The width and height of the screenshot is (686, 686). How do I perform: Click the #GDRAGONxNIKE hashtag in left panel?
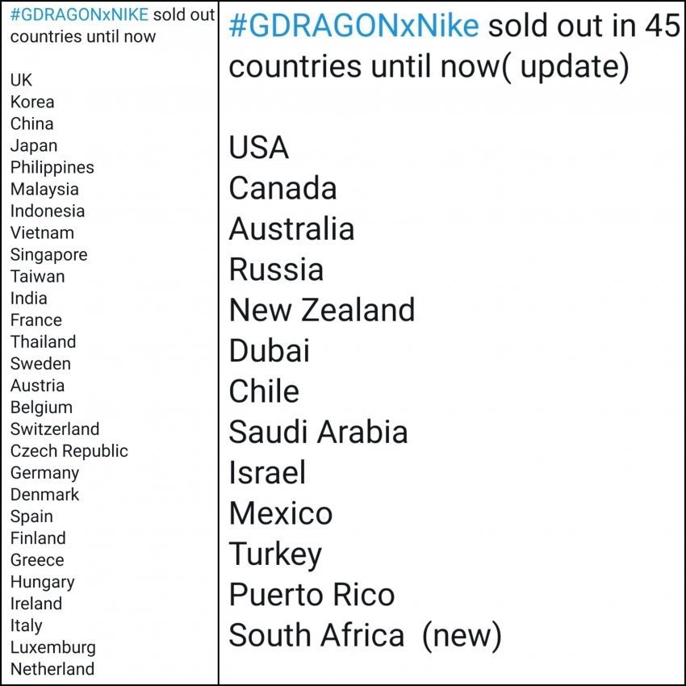[79, 16]
